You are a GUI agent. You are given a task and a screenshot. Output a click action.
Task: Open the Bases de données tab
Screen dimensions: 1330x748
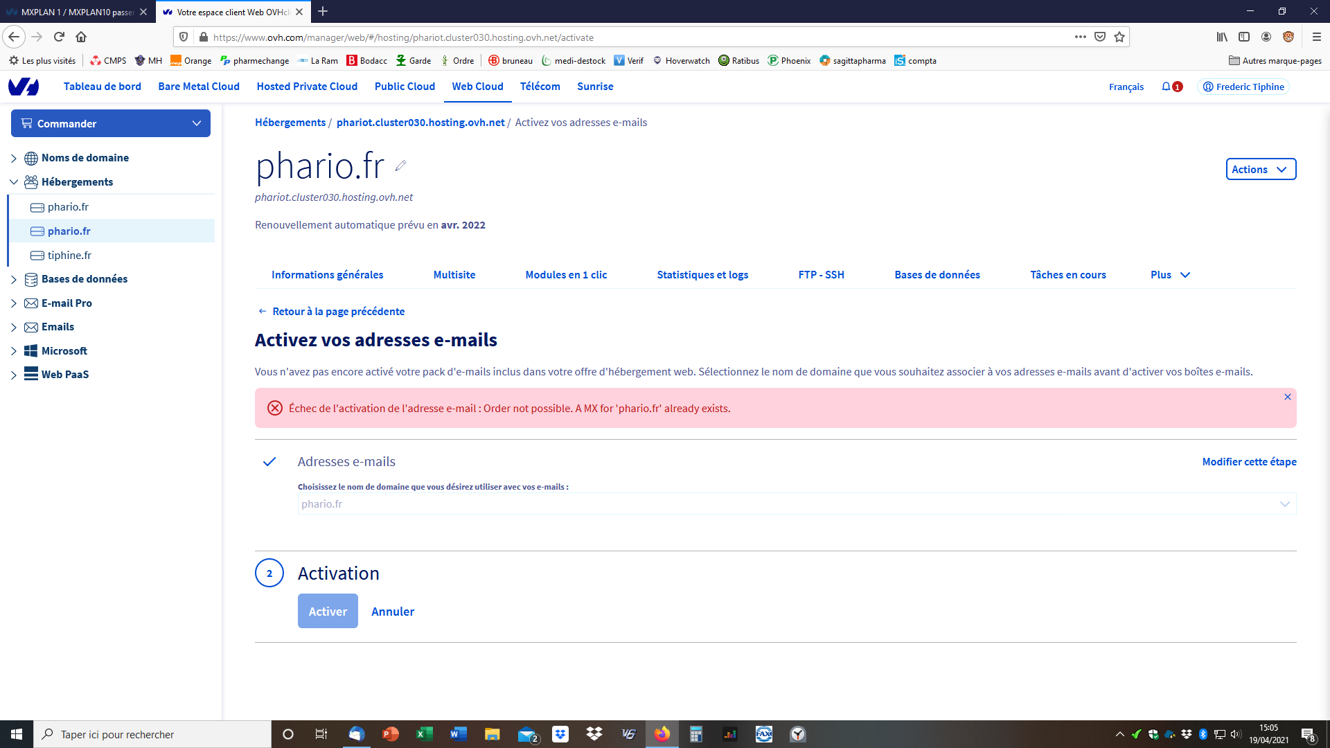pos(937,275)
